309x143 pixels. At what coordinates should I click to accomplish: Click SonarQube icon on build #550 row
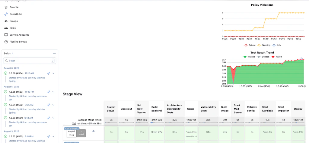[49, 136]
